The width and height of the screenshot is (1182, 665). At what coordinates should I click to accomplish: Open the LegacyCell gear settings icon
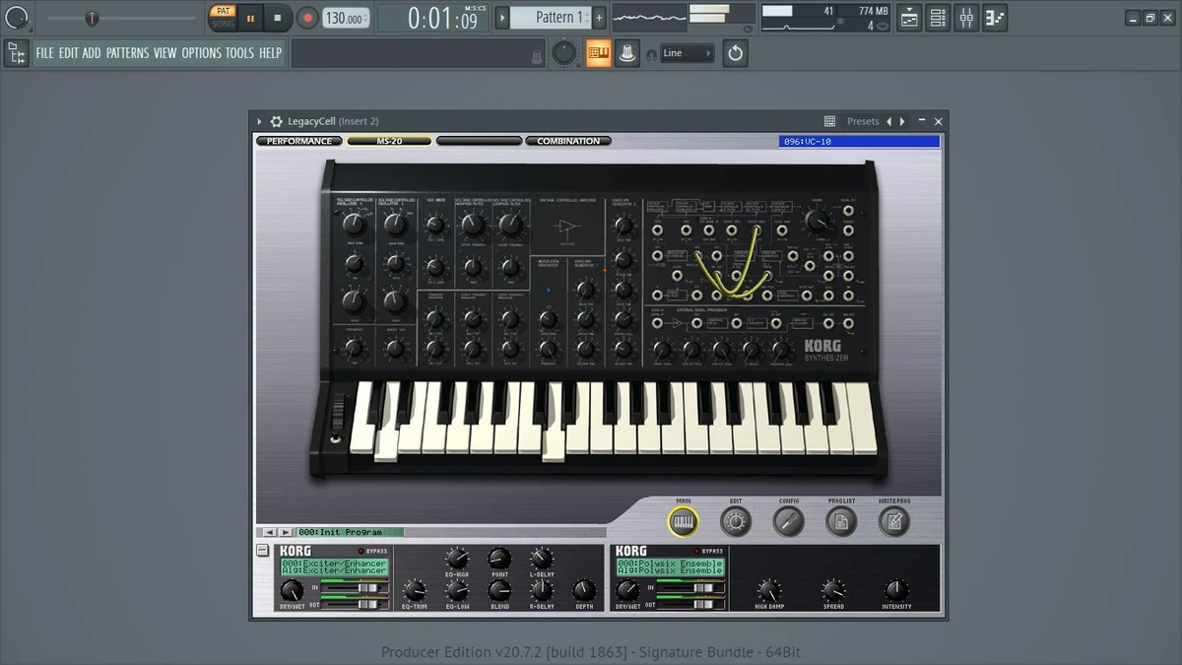coord(276,121)
